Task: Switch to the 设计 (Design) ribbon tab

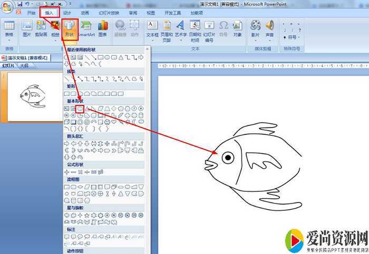Action: (67, 12)
